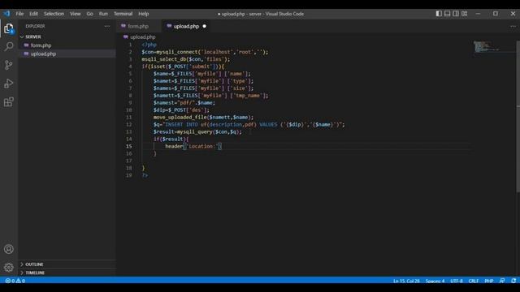The width and height of the screenshot is (520, 292).
Task: Click the opening <?php tag on line 1
Action: coord(149,45)
